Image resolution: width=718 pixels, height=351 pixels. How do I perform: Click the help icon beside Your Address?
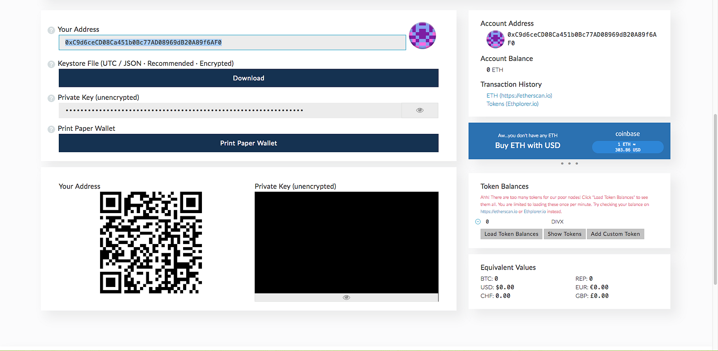(x=51, y=30)
